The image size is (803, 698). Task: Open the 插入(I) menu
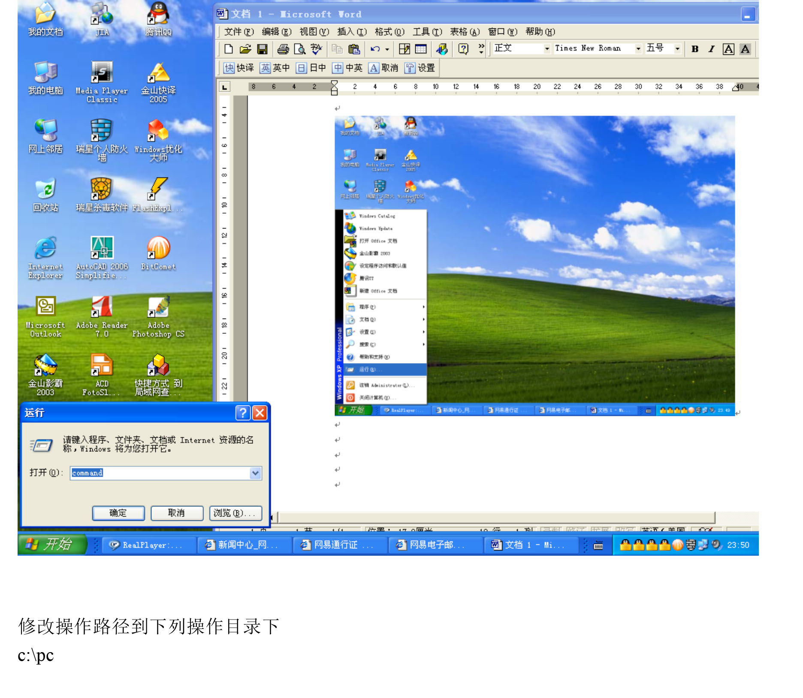(x=352, y=32)
